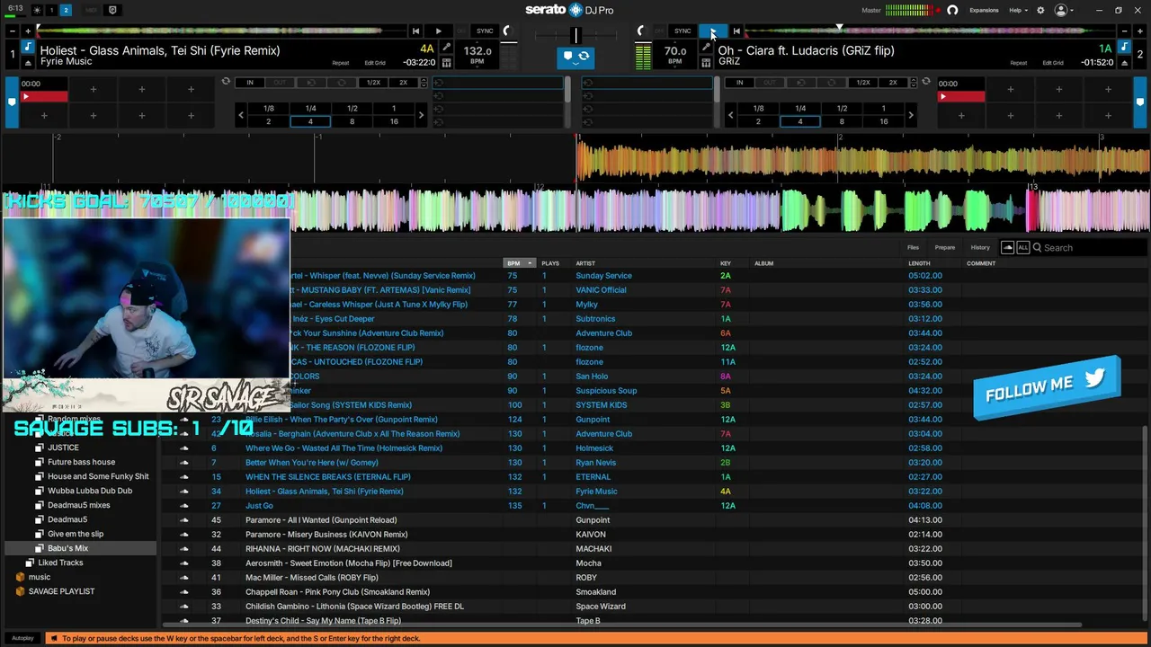Click plus button on right deck overview

pyautogui.click(x=1138, y=31)
